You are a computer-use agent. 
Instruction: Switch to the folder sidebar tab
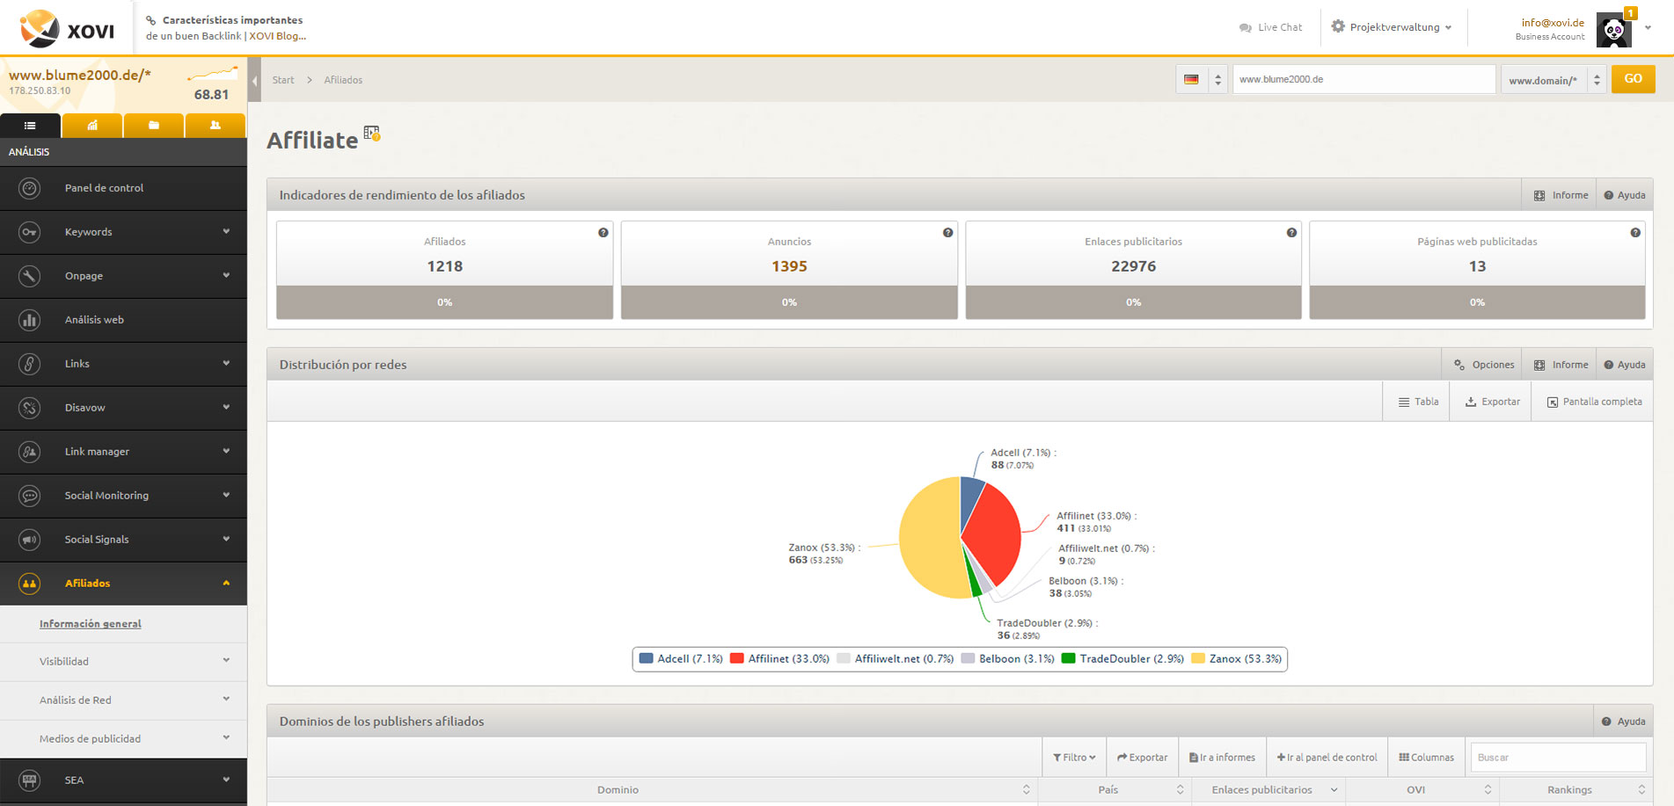(x=154, y=126)
